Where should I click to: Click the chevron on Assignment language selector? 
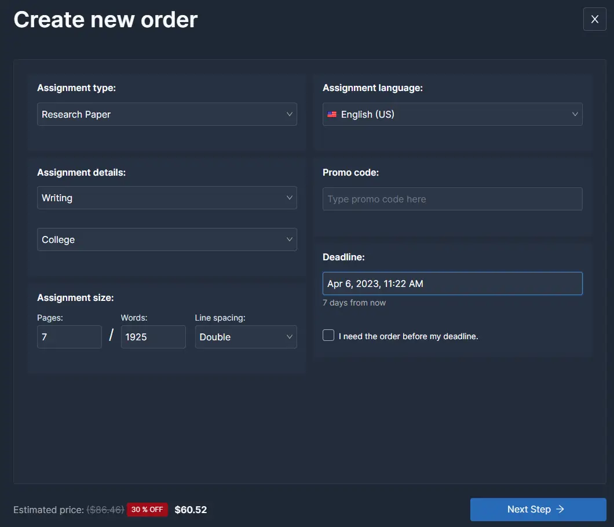click(x=575, y=114)
